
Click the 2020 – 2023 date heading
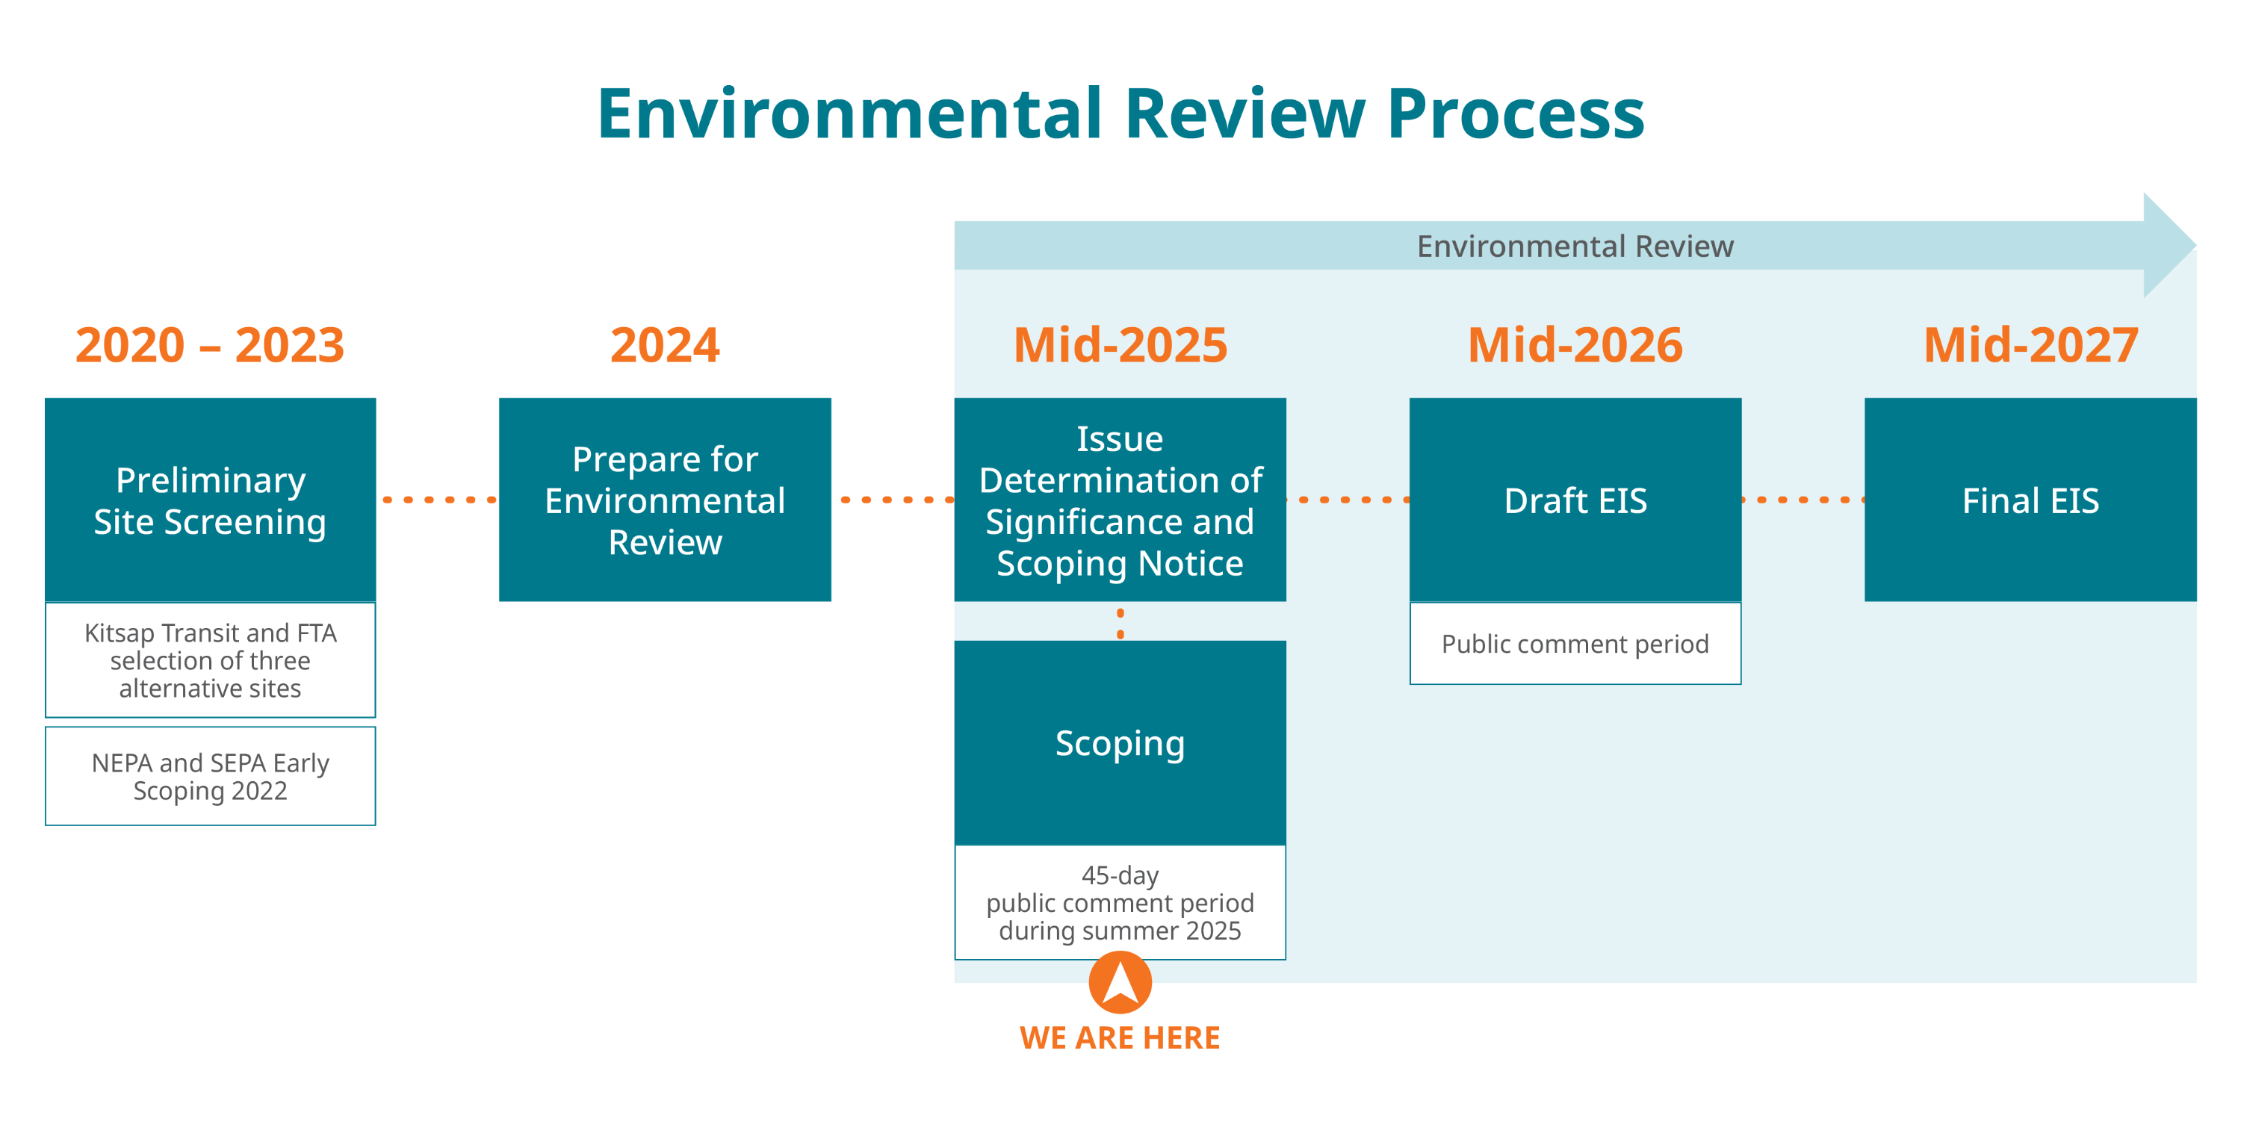point(210,344)
